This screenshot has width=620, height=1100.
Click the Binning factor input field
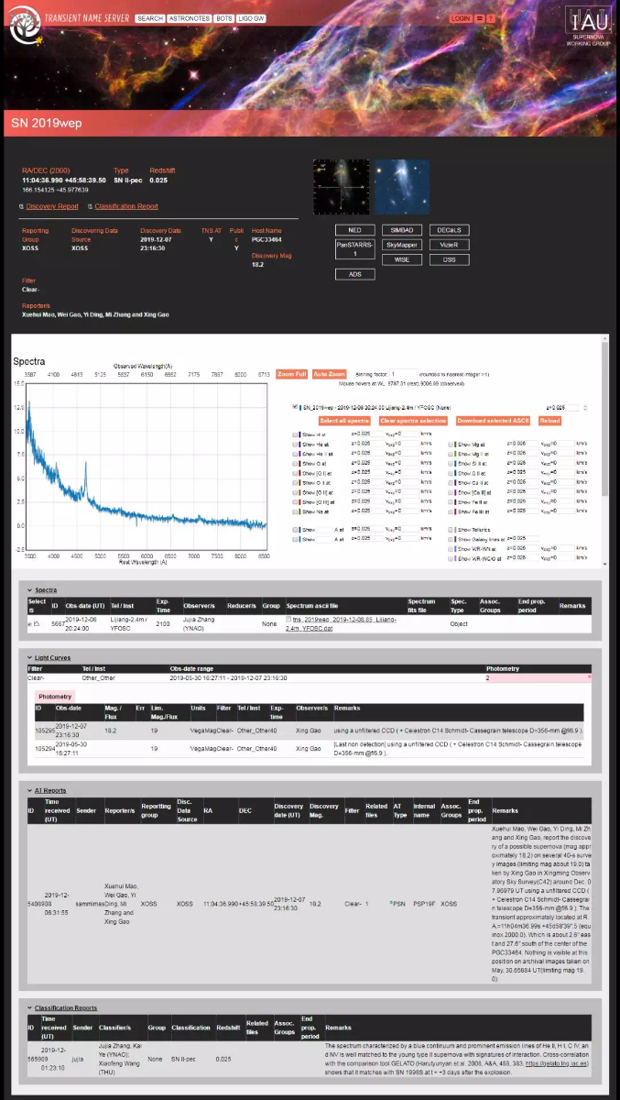click(403, 375)
